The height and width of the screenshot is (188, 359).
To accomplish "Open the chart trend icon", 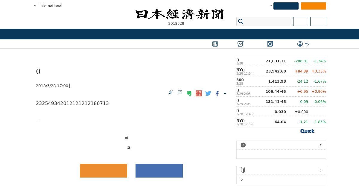I will point(241,44).
